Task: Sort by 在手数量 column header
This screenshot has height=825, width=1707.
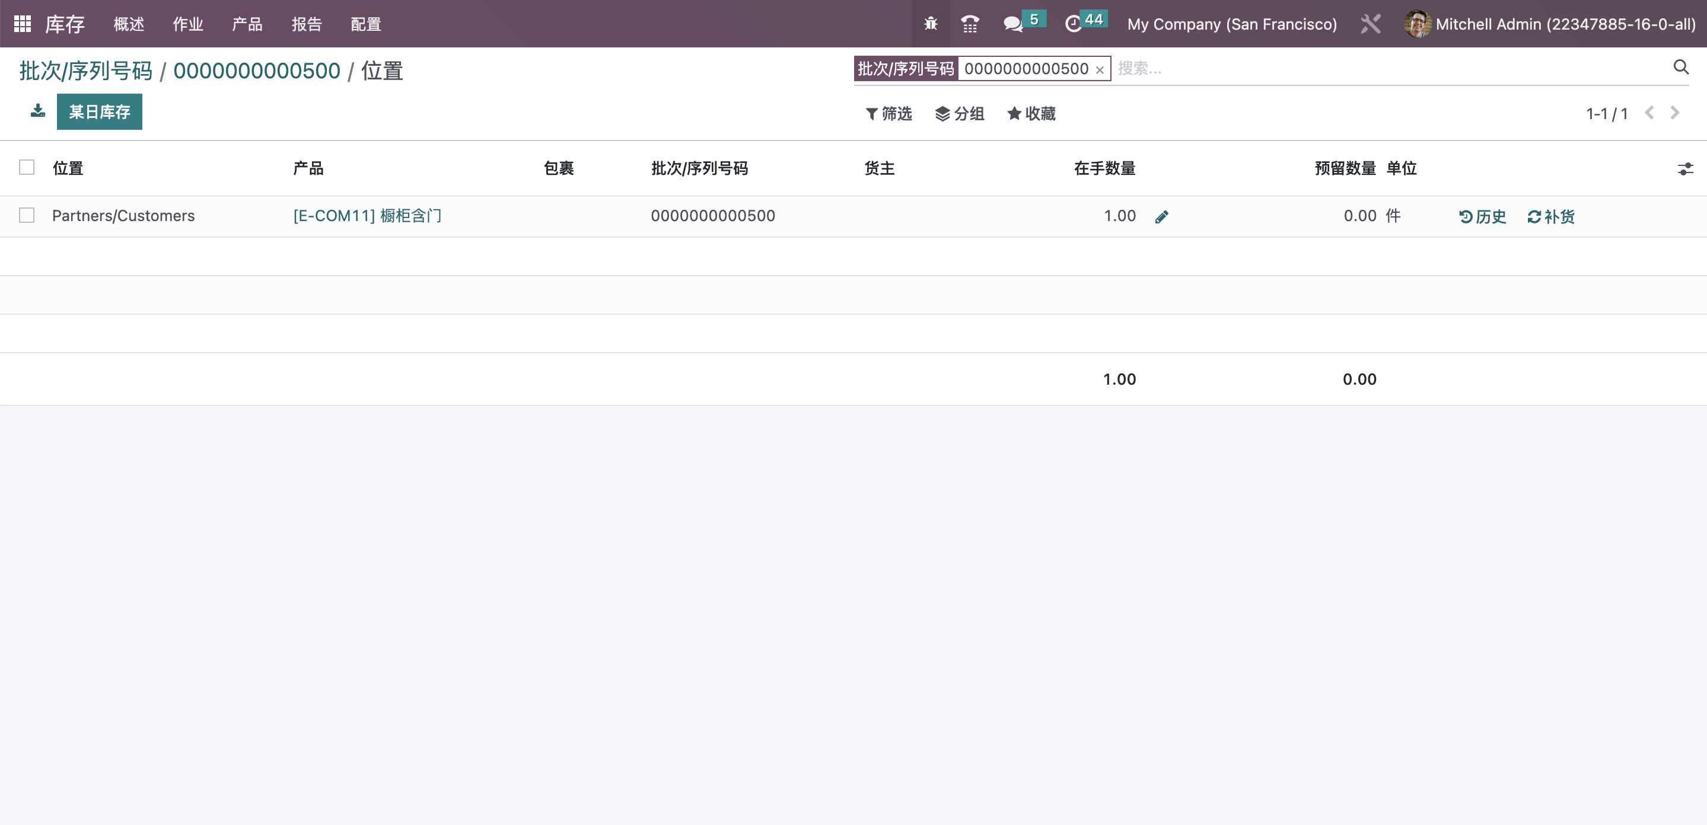Action: click(1104, 168)
